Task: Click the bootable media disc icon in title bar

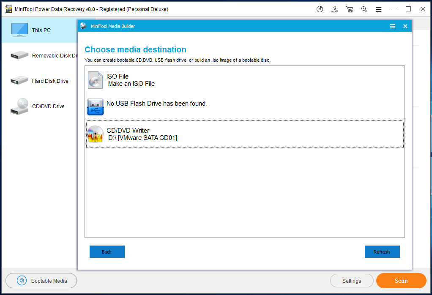Action: click(320, 9)
